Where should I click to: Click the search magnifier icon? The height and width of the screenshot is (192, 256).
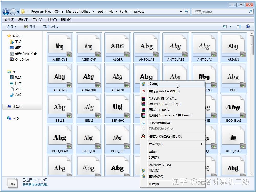coord(250,12)
